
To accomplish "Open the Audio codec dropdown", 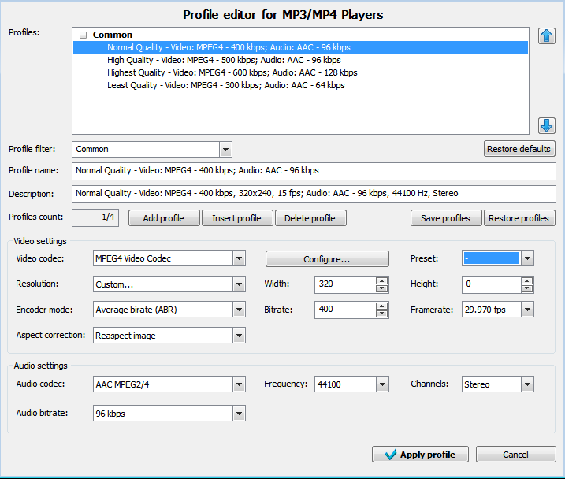I will point(239,384).
